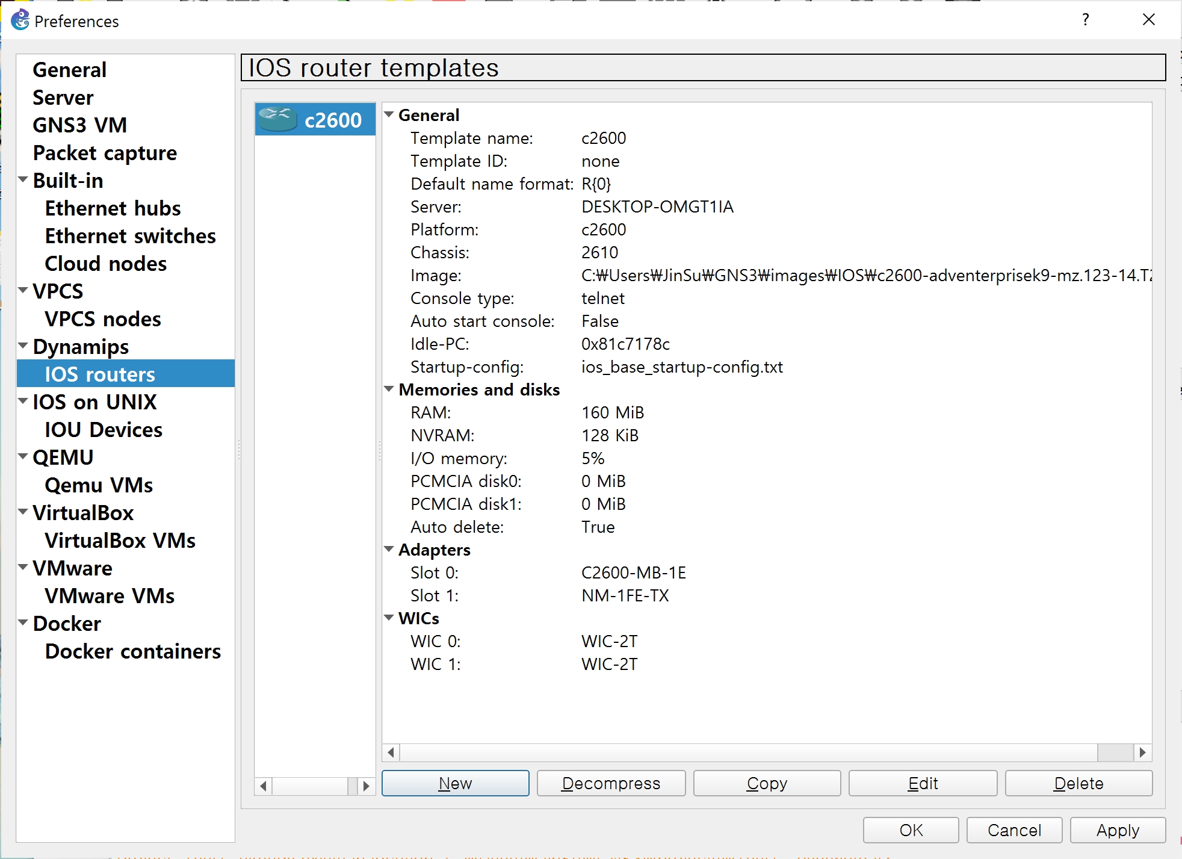Click the GNS3 Preferences window icon
Image resolution: width=1182 pixels, height=859 pixels.
(x=20, y=20)
